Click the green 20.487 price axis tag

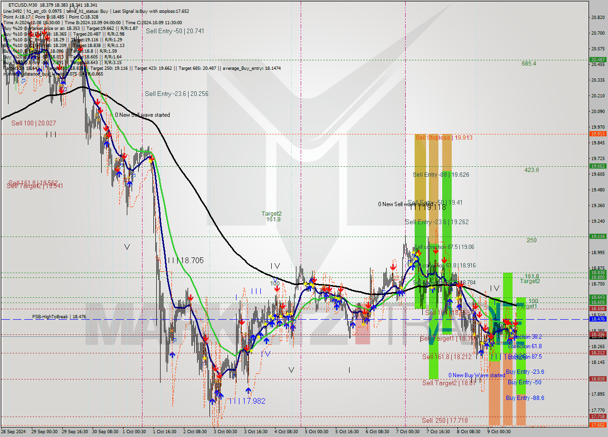[x=598, y=60]
